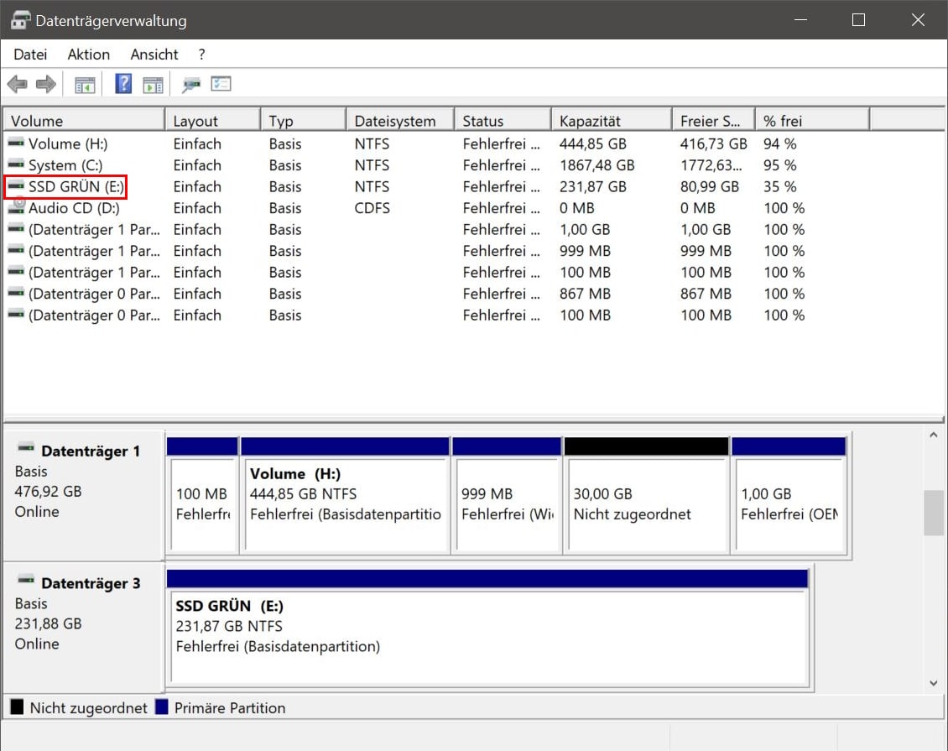Select the 30,00 GB Nicht zugeordnet block
The image size is (948, 751).
coord(646,495)
